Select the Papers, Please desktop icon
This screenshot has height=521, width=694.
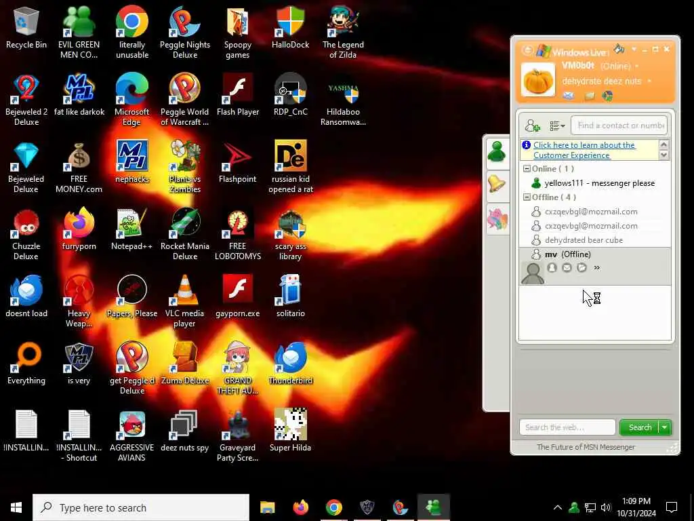[x=132, y=297]
